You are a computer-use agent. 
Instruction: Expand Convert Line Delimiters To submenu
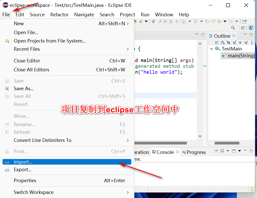tap(67, 140)
